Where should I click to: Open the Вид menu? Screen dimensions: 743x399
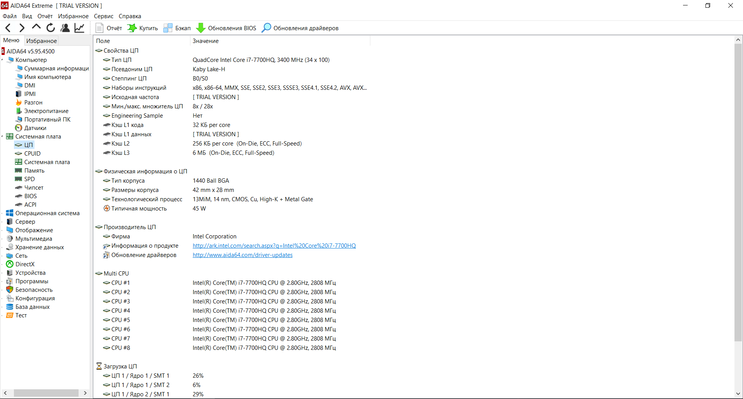coord(27,16)
